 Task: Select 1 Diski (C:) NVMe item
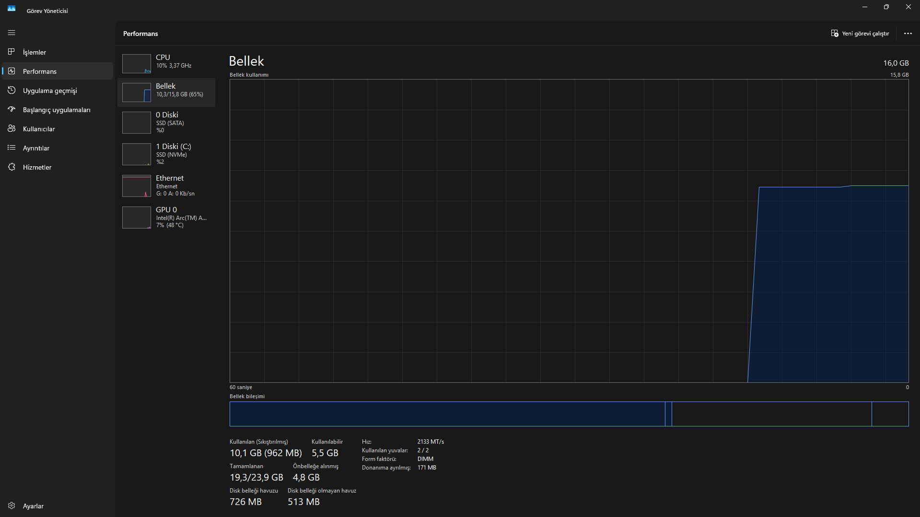pyautogui.click(x=166, y=154)
